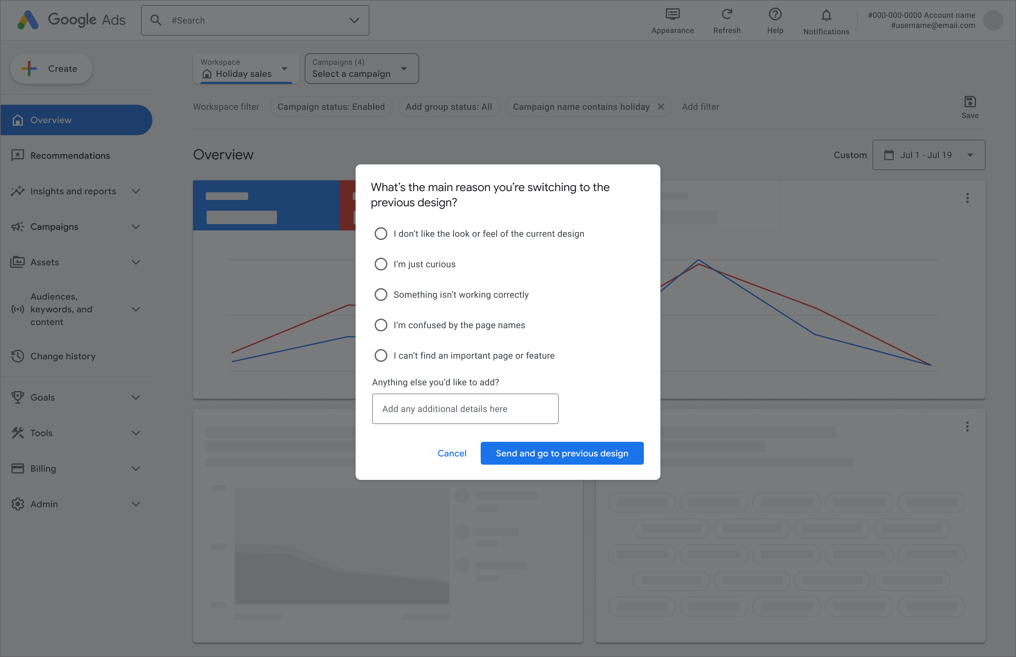
Task: Click the Search magnifier icon
Action: 156,20
